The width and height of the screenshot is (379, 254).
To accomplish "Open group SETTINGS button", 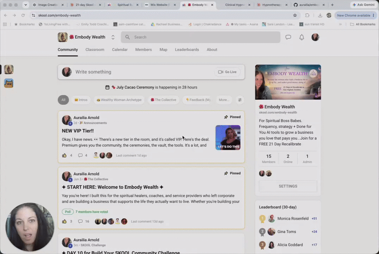I will (x=288, y=186).
